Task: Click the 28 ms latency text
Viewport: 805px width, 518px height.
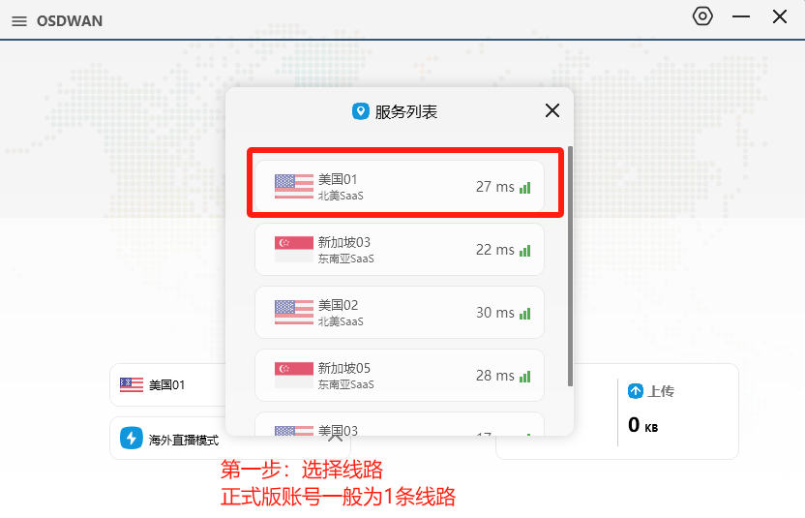Action: tap(495, 376)
